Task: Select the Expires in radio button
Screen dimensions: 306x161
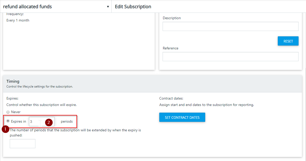Action: pyautogui.click(x=8, y=121)
